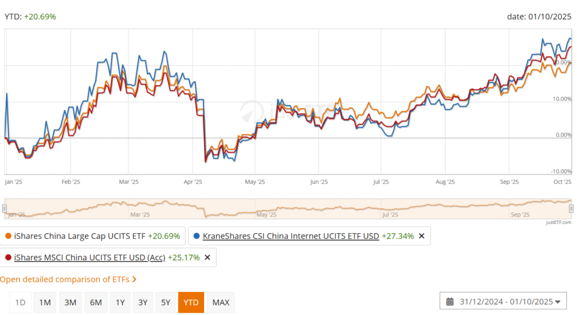Remove iShares MSCI China ETF with X

click(x=207, y=258)
